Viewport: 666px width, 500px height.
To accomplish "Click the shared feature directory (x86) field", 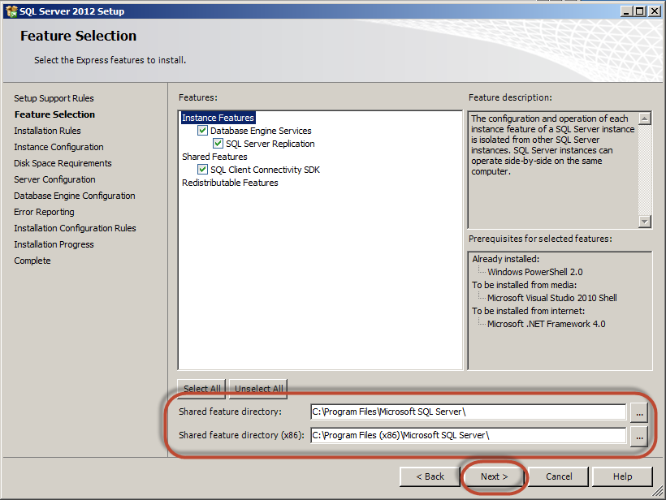I will (x=468, y=436).
